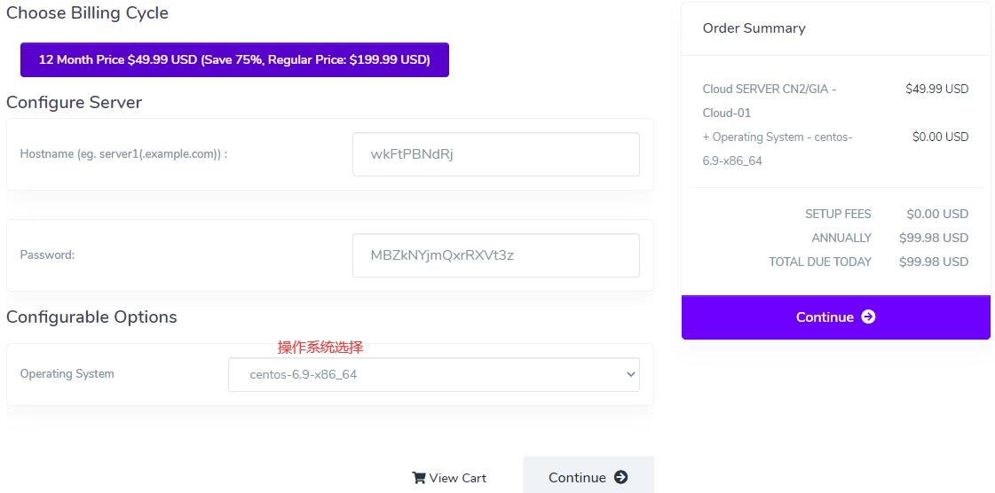The width and height of the screenshot is (995, 493).
Task: Click the Password label text
Action: pyautogui.click(x=48, y=255)
